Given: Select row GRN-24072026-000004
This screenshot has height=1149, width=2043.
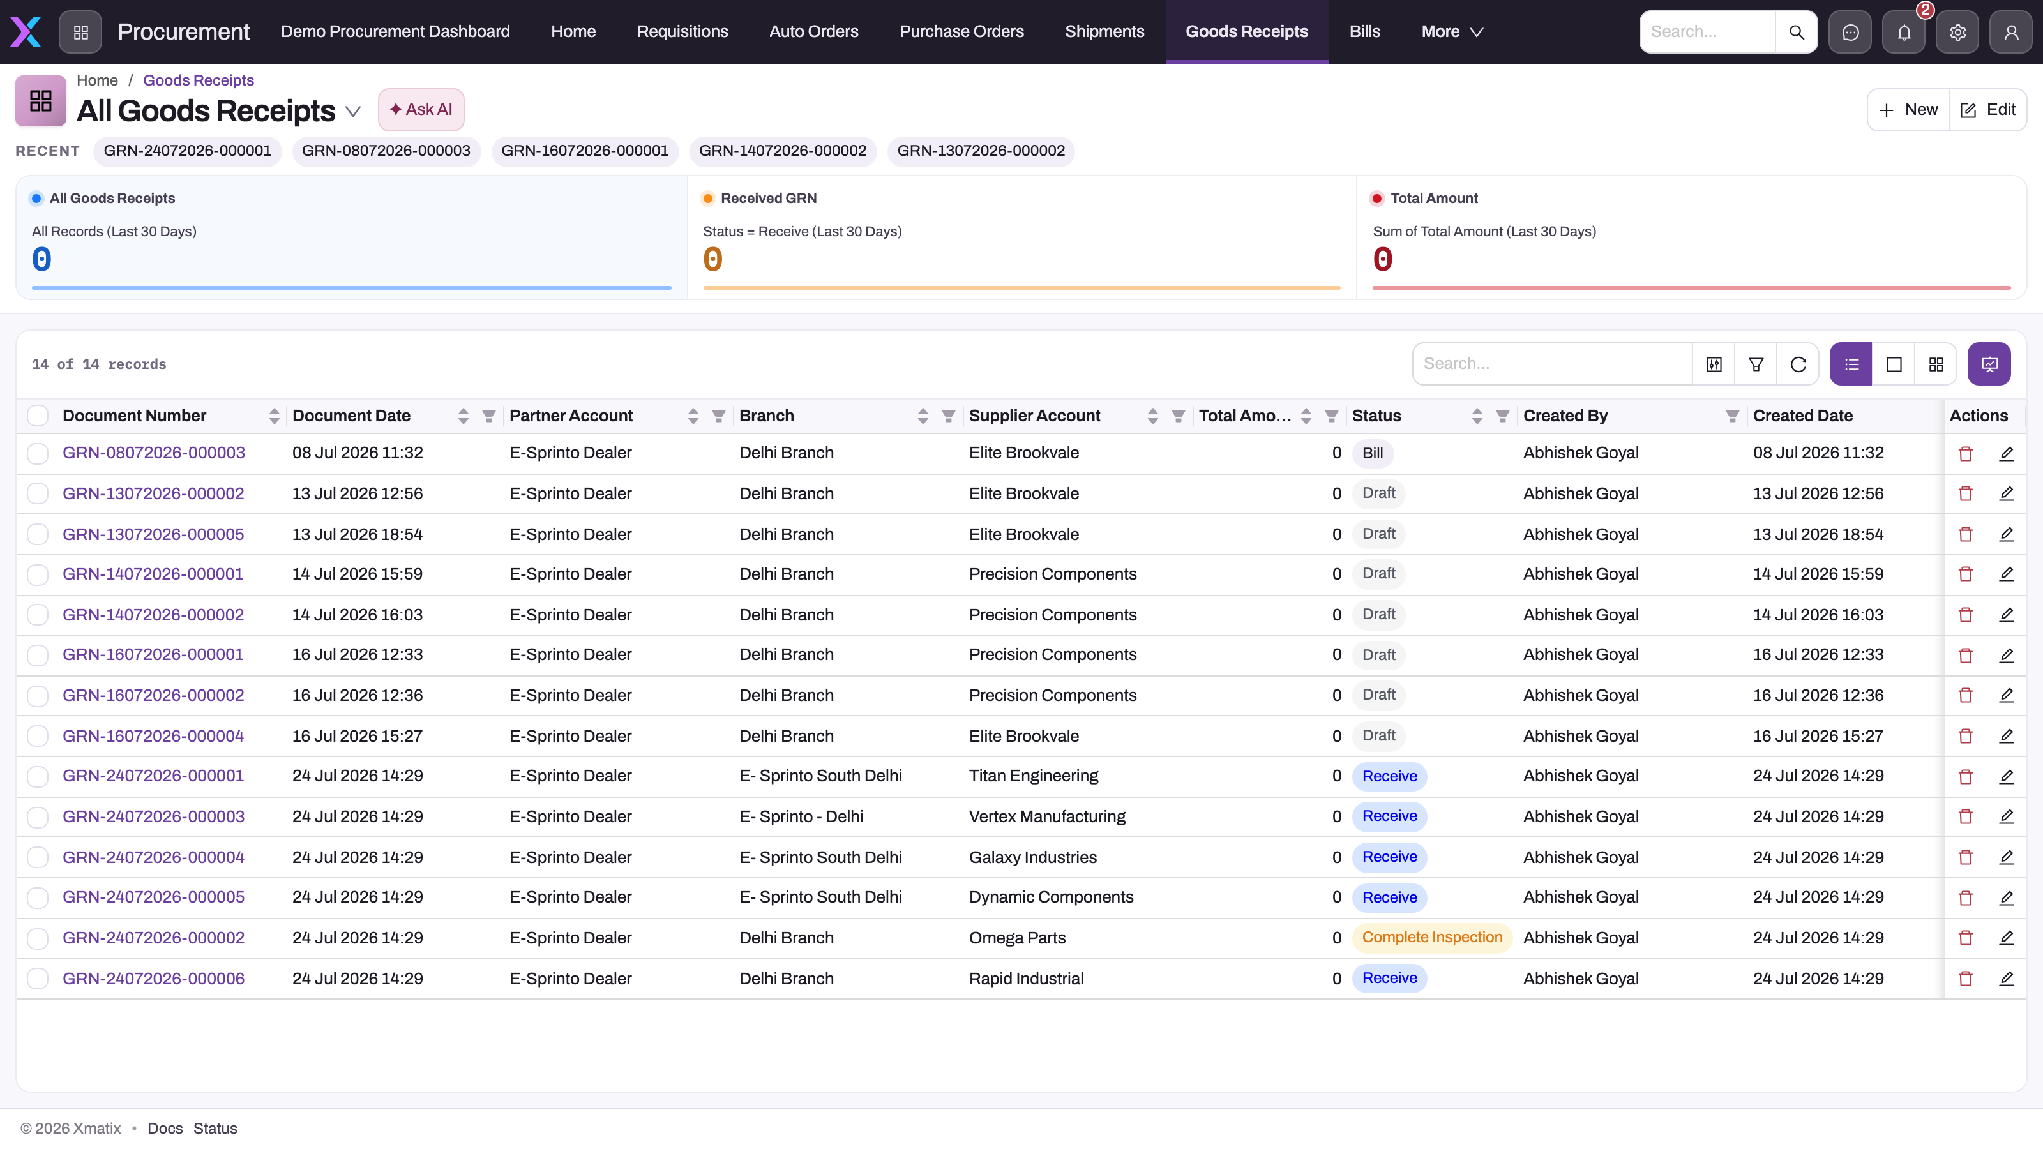Looking at the screenshot, I should point(37,857).
